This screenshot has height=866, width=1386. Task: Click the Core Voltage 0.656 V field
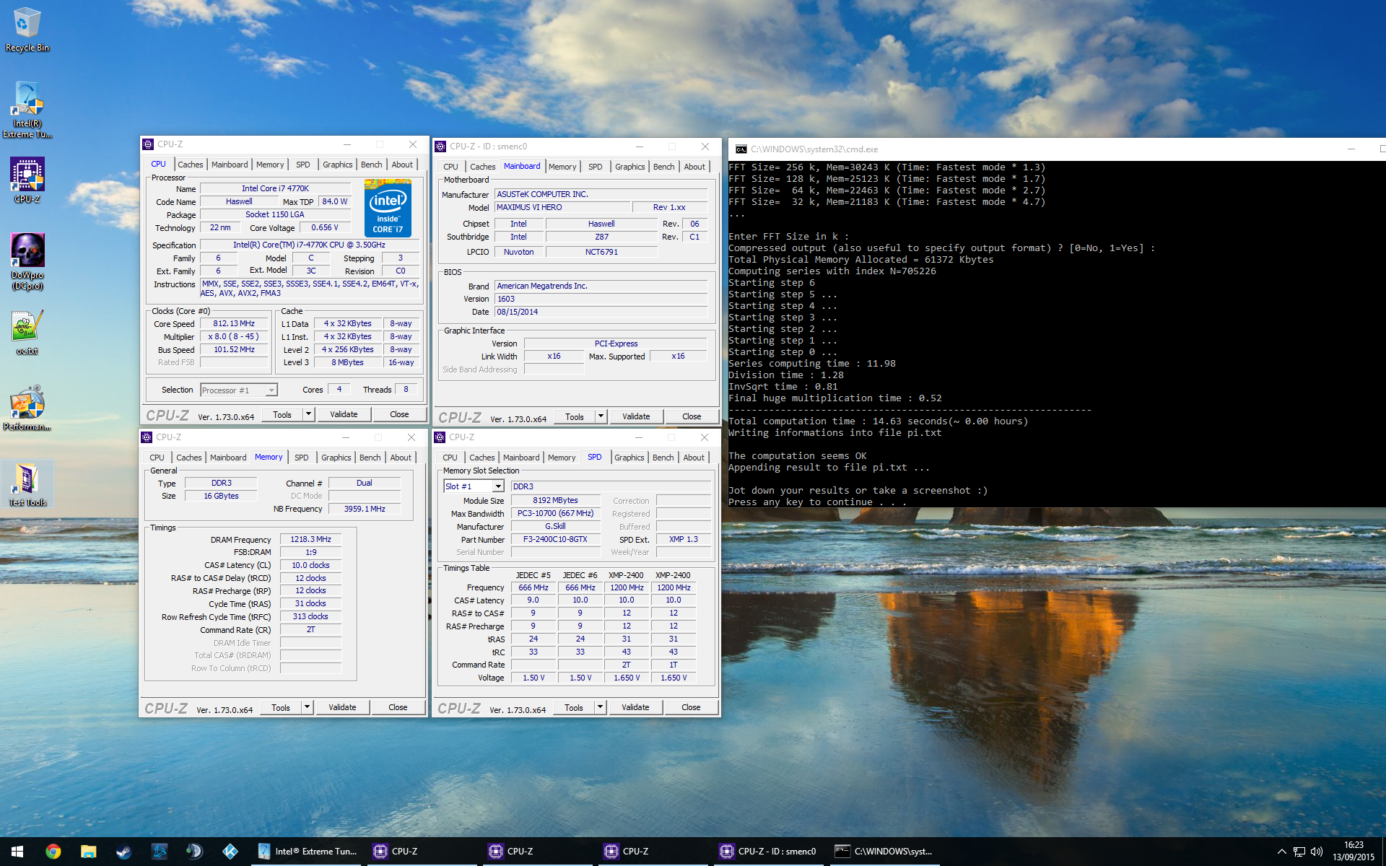click(325, 227)
